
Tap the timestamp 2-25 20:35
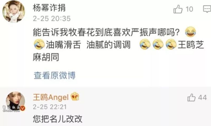(x=52, y=18)
